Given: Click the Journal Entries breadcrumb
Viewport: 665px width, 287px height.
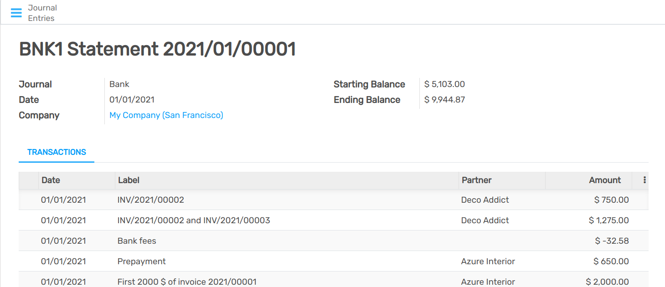Looking at the screenshot, I should [x=42, y=13].
